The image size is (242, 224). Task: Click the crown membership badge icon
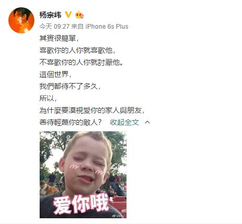pyautogui.click(x=79, y=15)
